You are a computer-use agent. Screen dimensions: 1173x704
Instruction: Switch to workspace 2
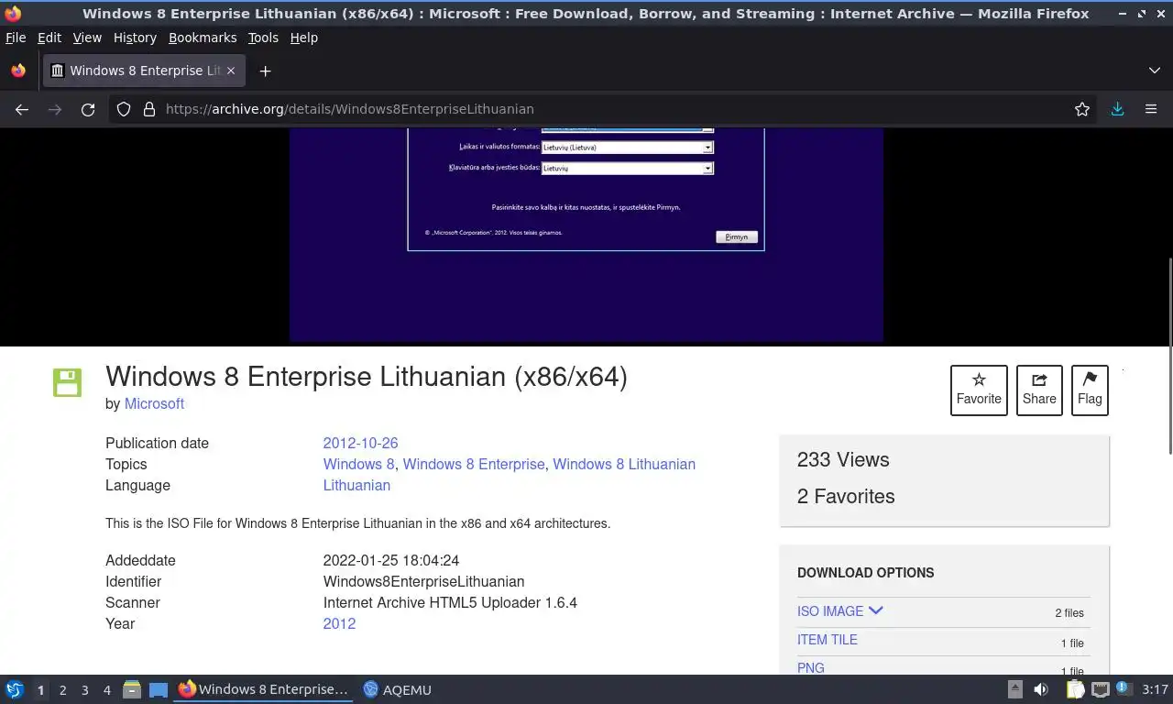coord(62,690)
